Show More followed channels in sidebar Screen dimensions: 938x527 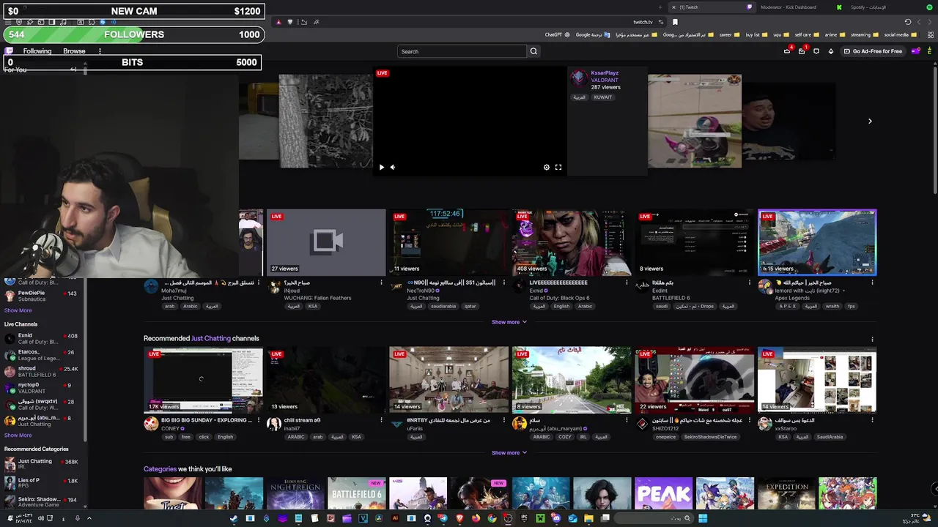pos(18,310)
